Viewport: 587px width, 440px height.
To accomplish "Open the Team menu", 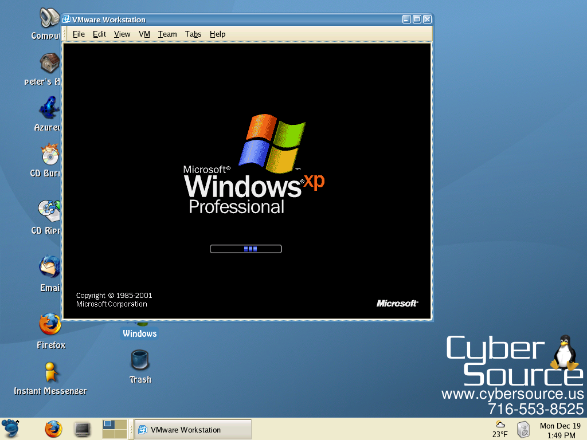I will point(167,34).
